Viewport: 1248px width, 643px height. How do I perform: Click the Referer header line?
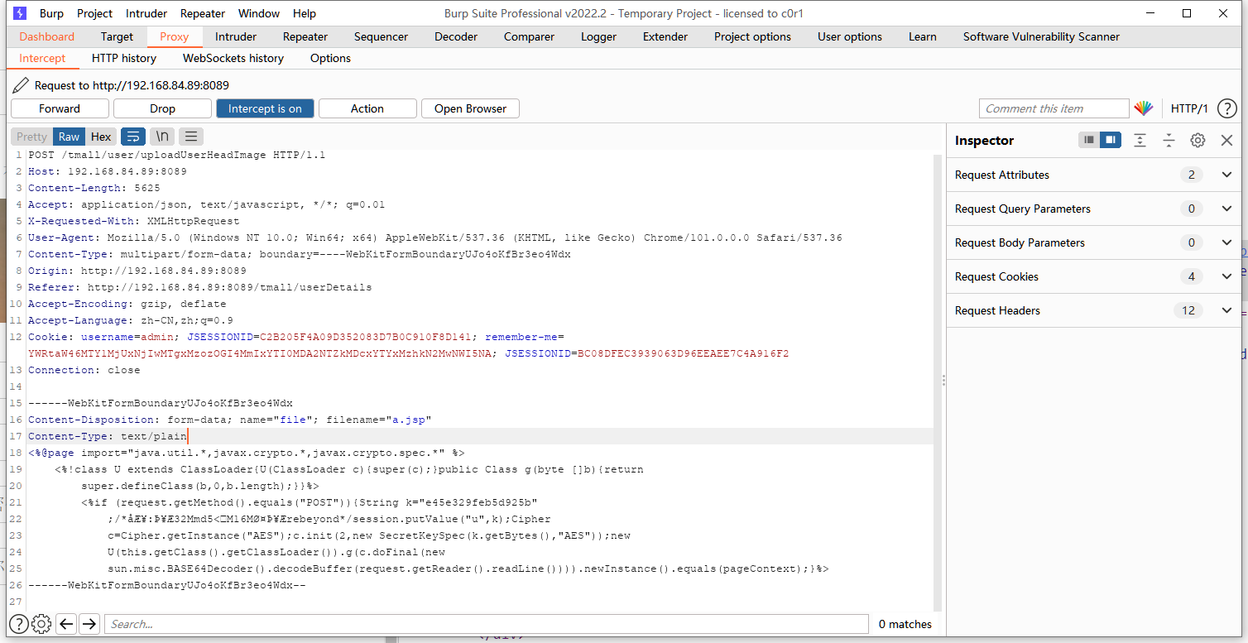pyautogui.click(x=200, y=287)
